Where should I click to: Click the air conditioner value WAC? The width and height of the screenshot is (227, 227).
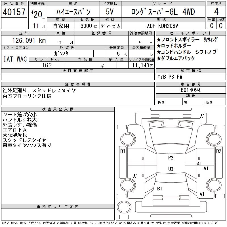[22, 59]
